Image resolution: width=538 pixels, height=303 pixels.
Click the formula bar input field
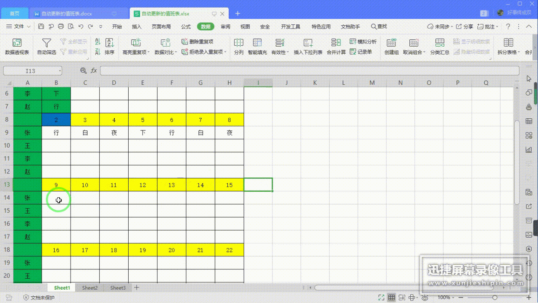click(x=309, y=71)
